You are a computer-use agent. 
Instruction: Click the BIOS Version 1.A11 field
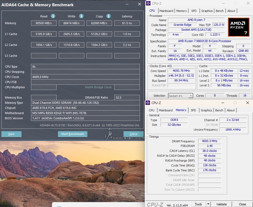coord(85,118)
